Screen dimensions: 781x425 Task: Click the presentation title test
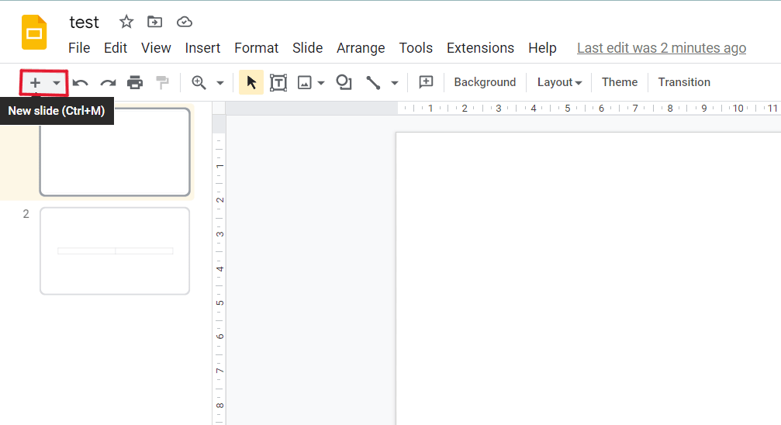[x=85, y=22]
